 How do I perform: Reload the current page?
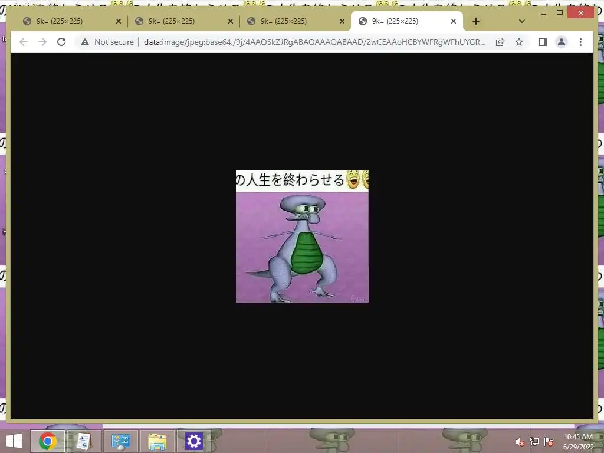(x=61, y=42)
